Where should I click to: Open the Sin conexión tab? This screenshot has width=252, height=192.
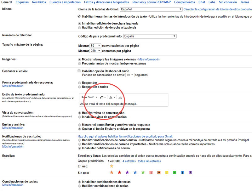228,2
